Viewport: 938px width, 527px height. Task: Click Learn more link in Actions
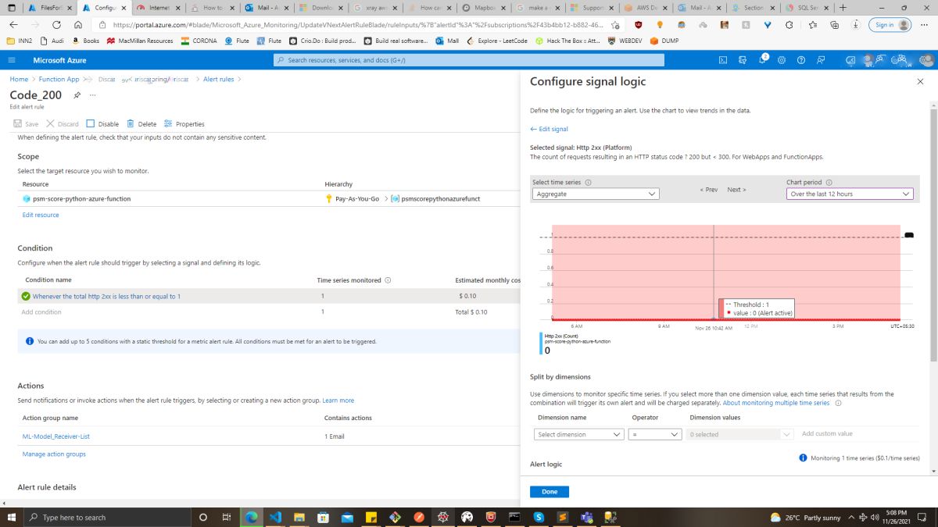pyautogui.click(x=338, y=401)
